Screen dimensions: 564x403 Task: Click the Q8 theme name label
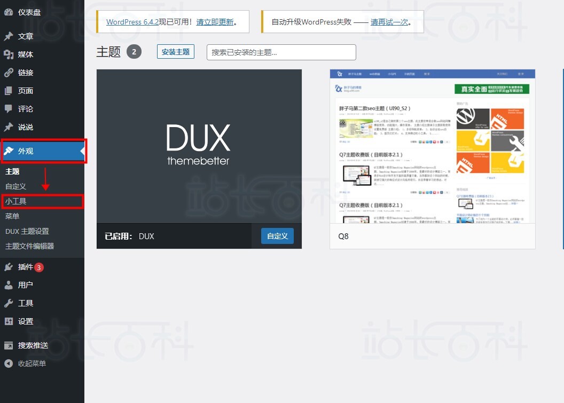click(343, 236)
